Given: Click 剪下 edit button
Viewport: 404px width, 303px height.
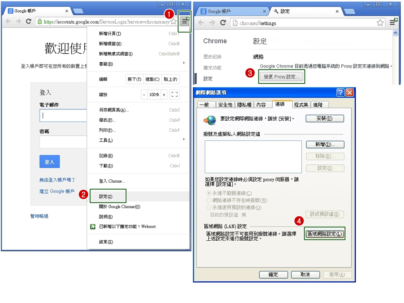Looking at the screenshot, I should click(x=135, y=79).
